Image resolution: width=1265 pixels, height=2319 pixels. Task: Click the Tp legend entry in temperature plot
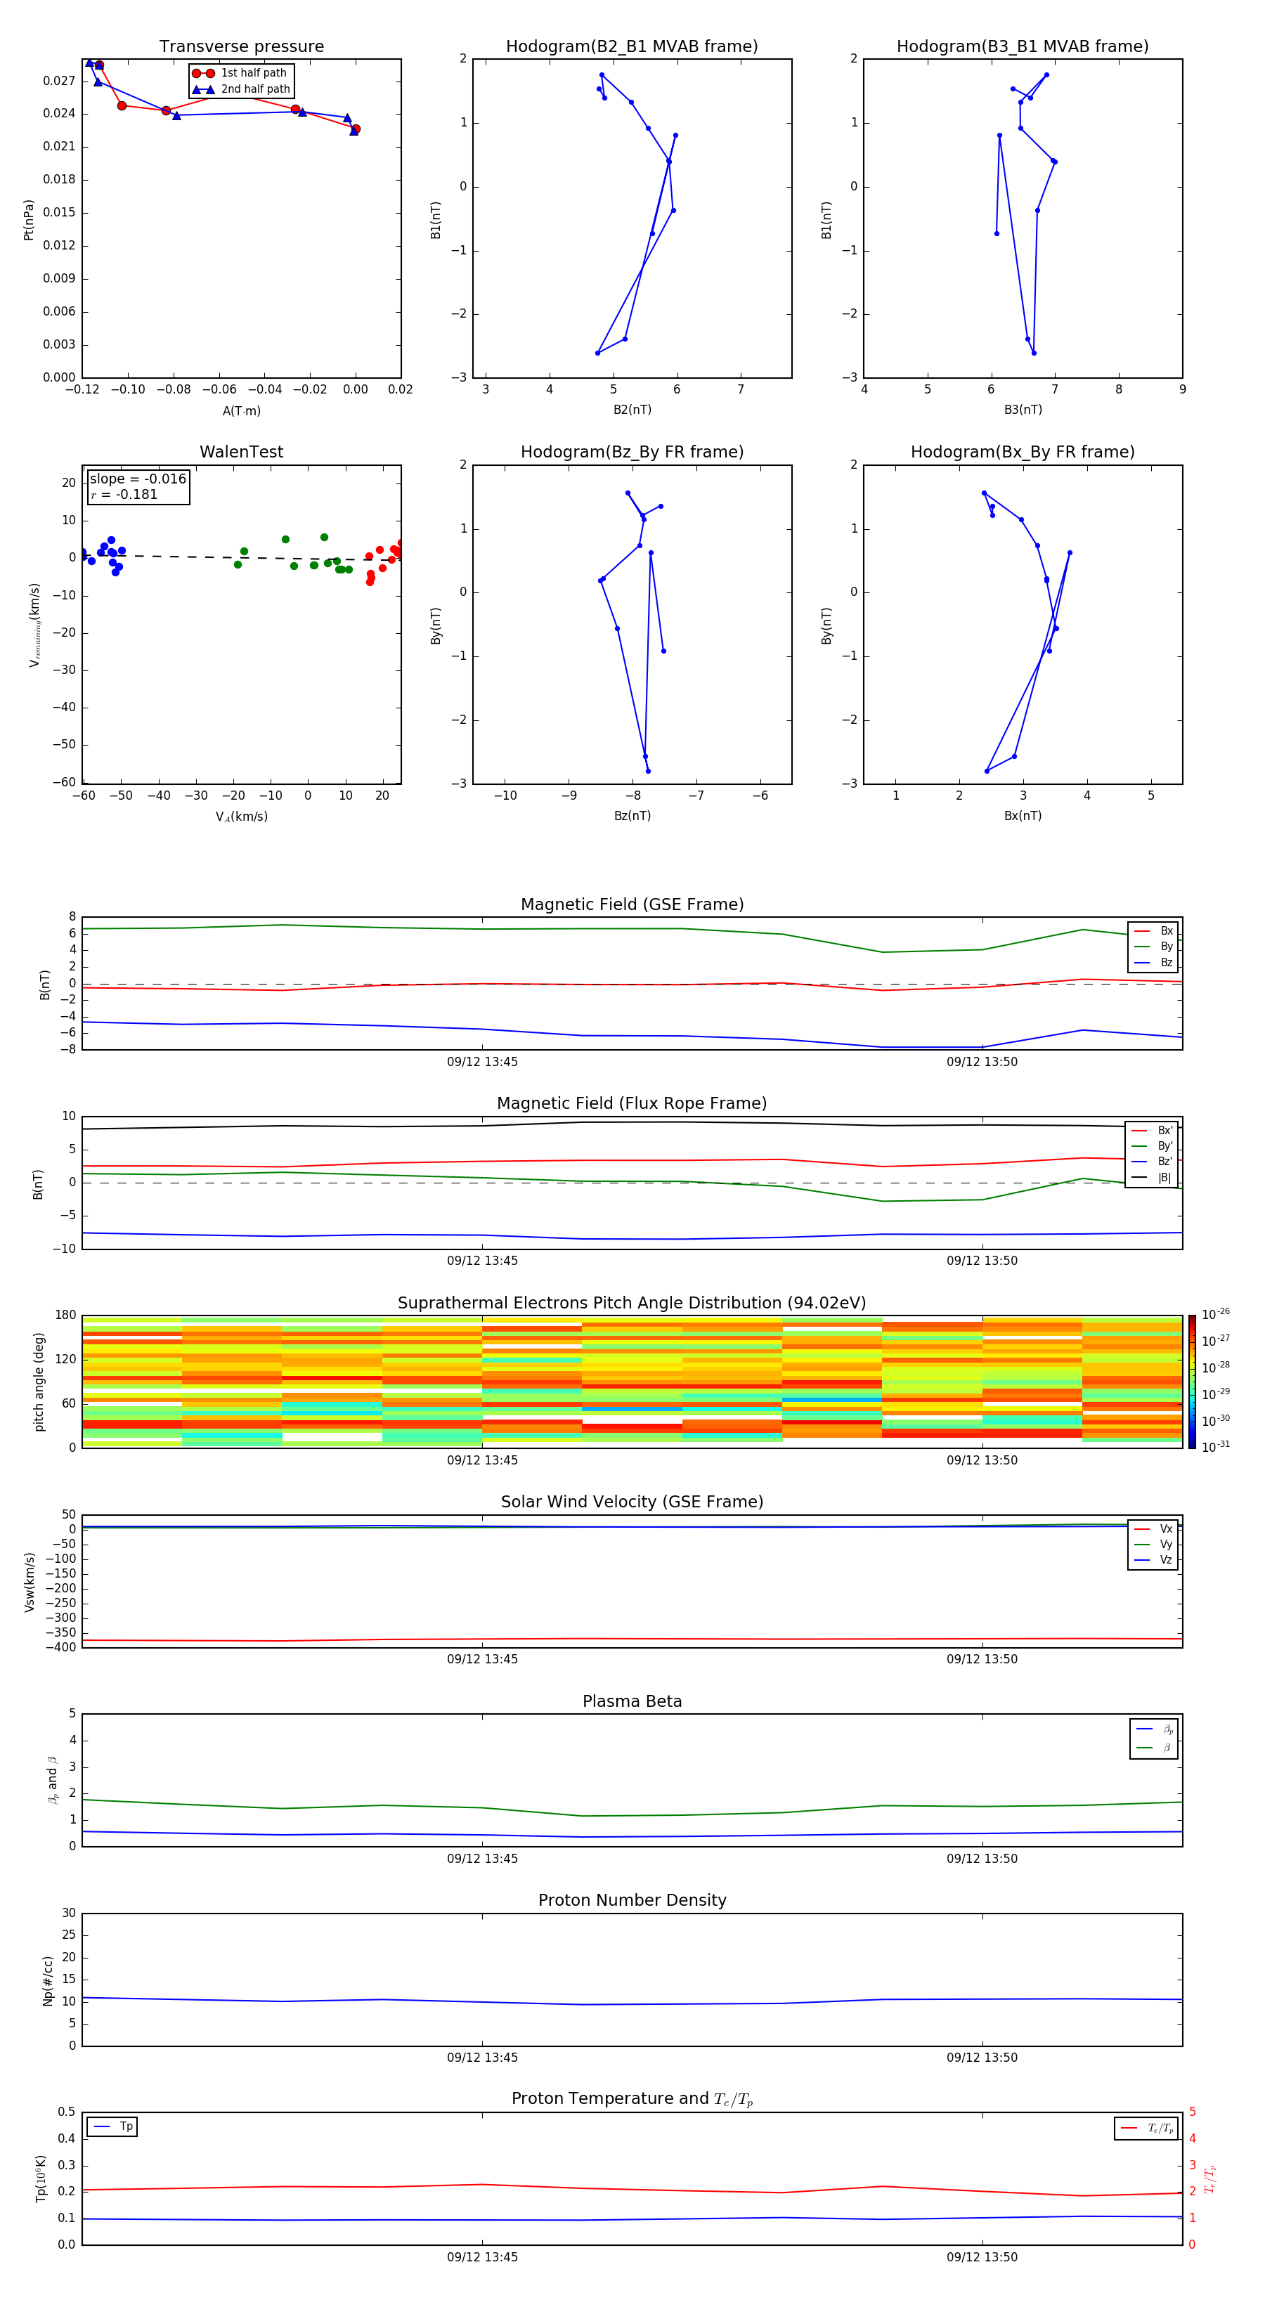tap(112, 2127)
